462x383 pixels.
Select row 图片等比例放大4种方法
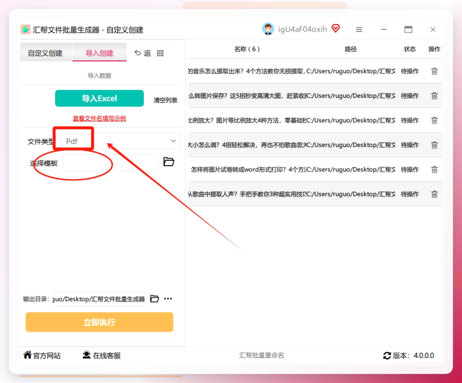pos(315,120)
